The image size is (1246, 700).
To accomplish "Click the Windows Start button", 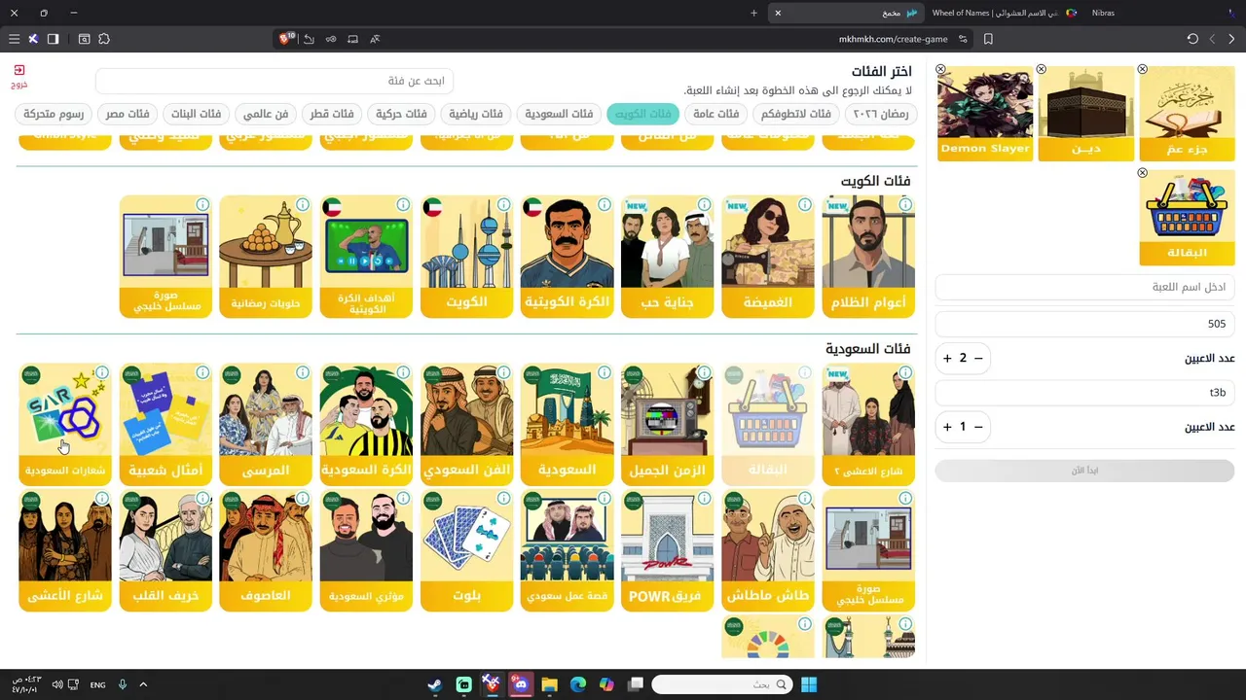I will (809, 684).
